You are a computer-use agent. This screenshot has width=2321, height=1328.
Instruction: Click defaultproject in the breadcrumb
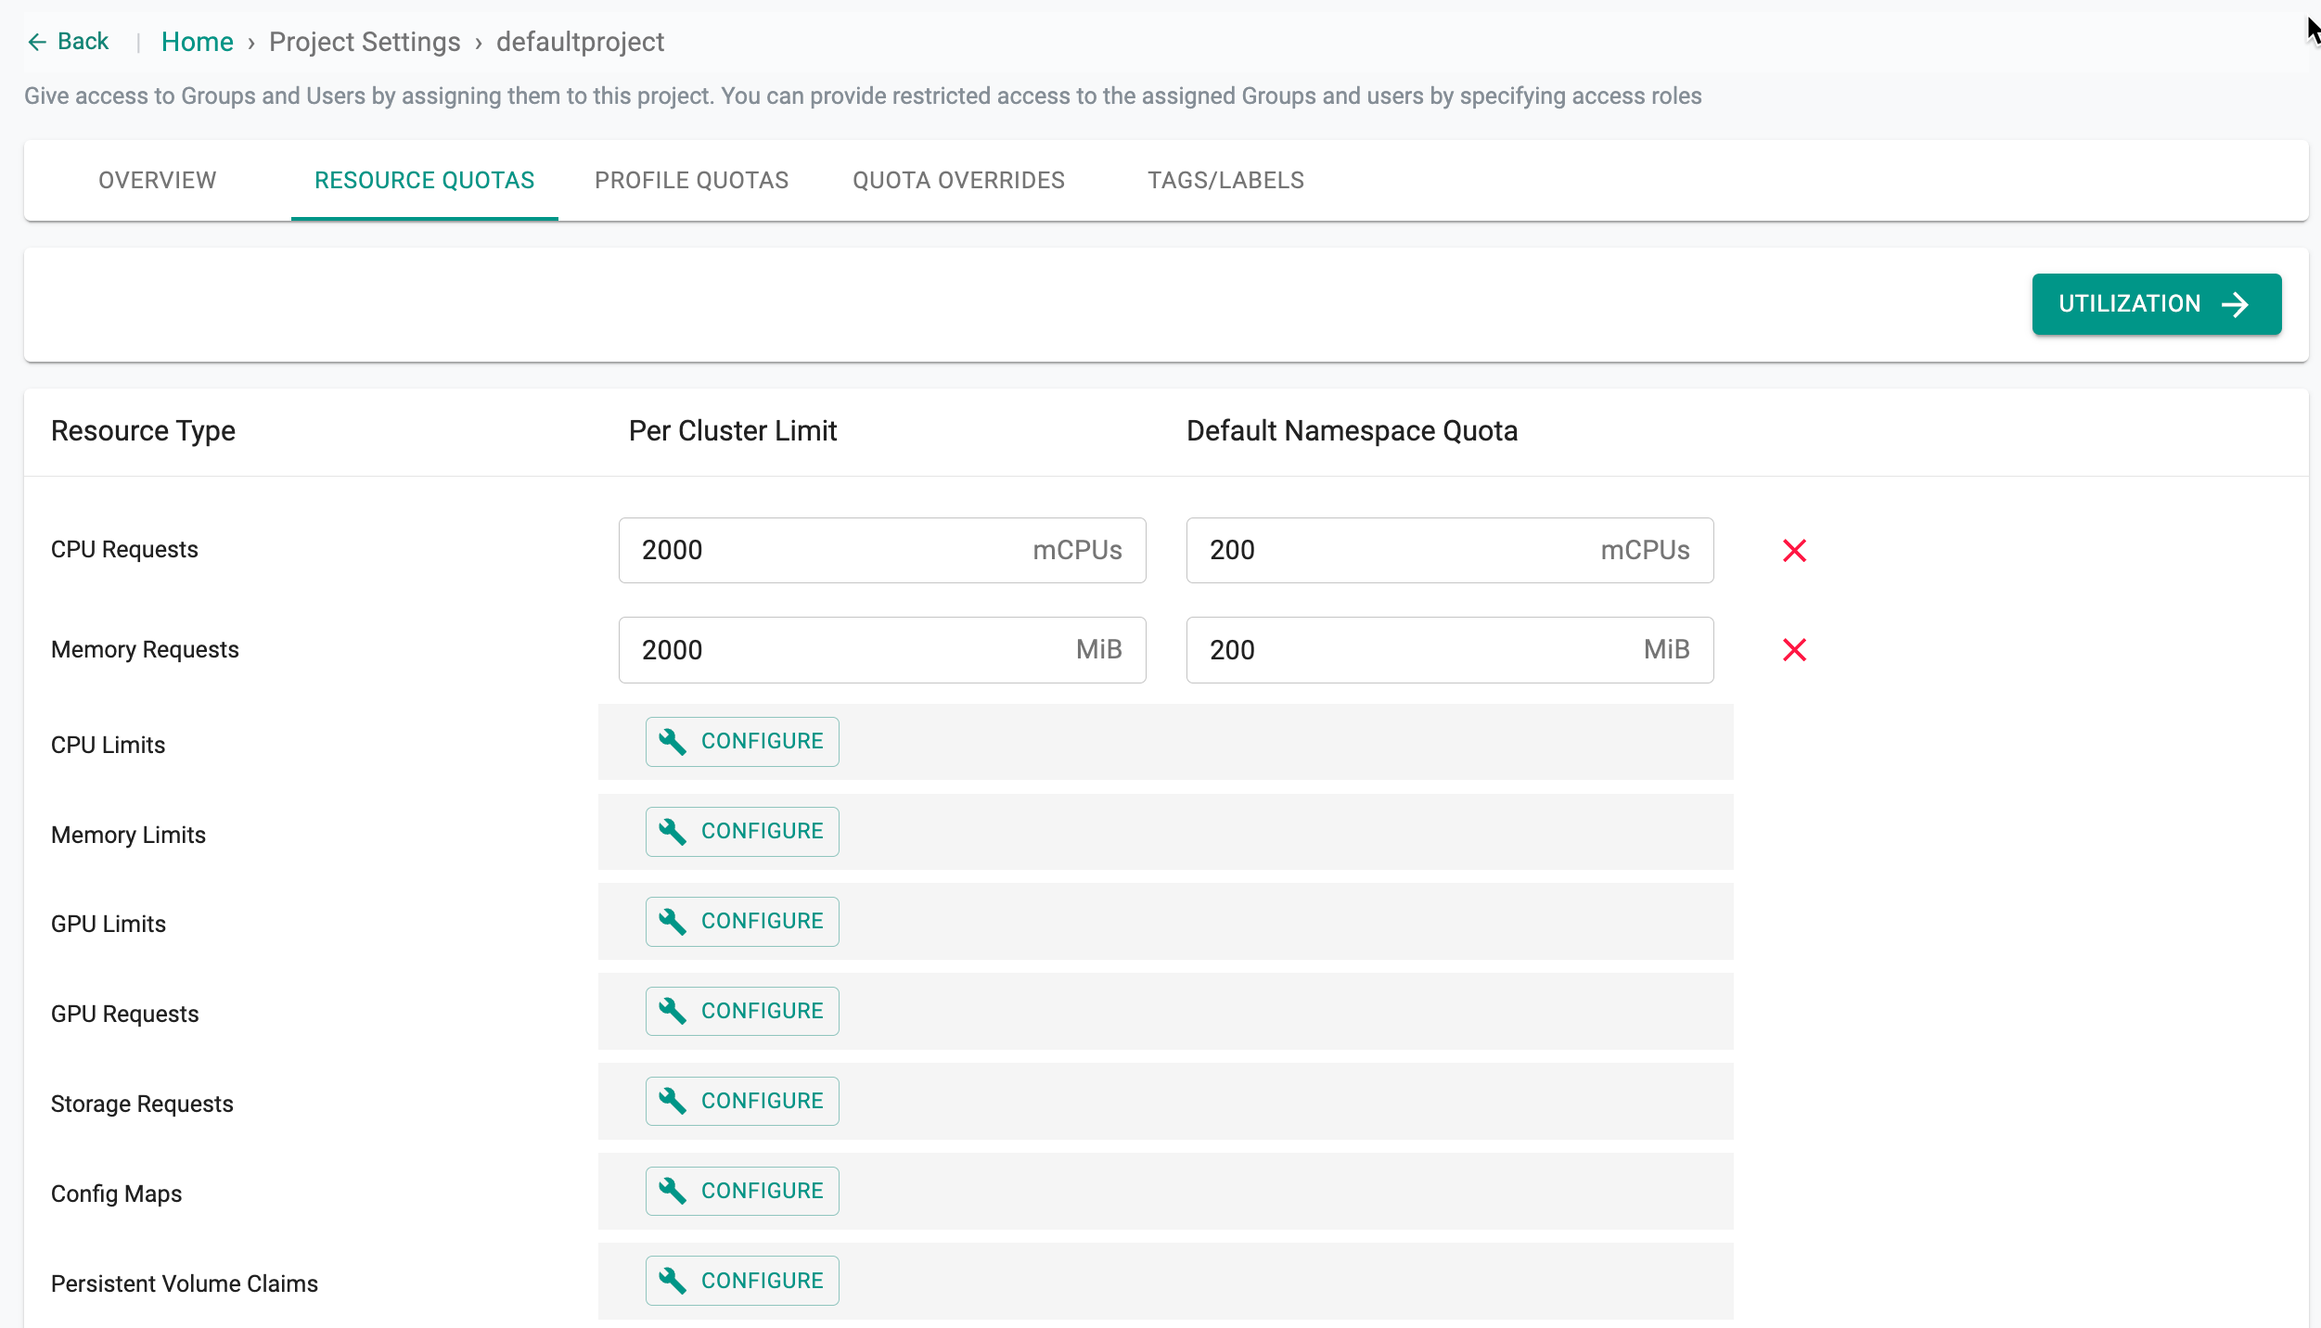point(580,42)
